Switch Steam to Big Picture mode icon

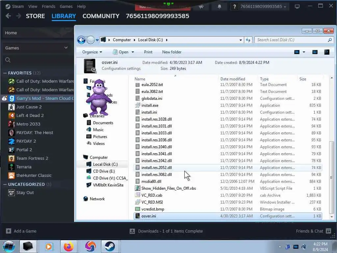297,7
